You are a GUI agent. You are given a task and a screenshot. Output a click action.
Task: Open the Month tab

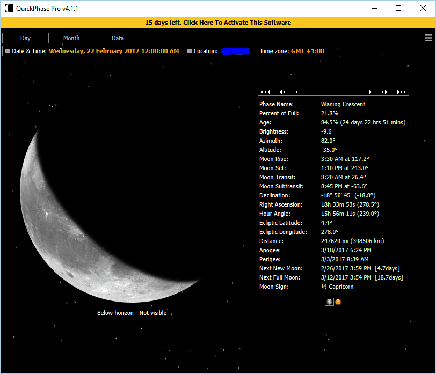[x=71, y=38]
